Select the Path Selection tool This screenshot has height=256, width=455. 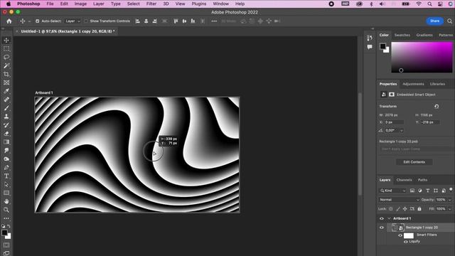pyautogui.click(x=6, y=185)
